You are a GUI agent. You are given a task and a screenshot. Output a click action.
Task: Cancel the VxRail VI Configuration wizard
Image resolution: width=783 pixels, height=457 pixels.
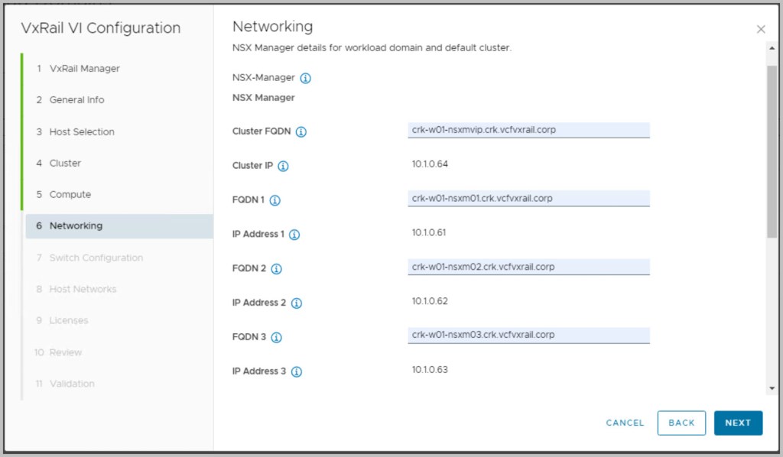pos(625,423)
